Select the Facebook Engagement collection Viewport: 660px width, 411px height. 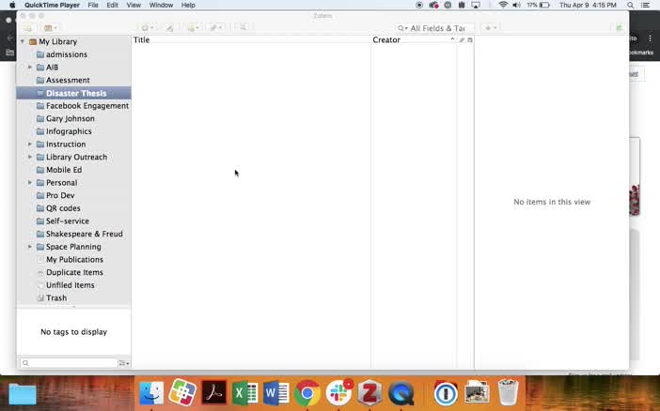coord(87,106)
